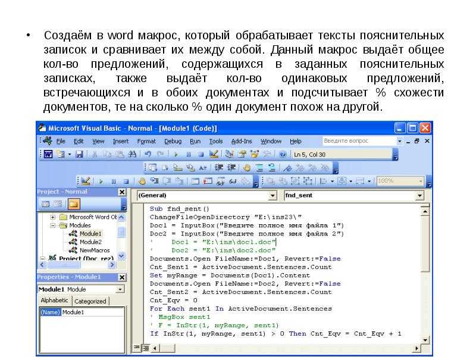This screenshot has height=357, width=476.
Task: Open the Insert UserForm dropdown arrow
Action: [69, 154]
